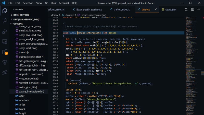The image size is (204, 115).
Task: Split the editor to the right
Action: click(x=193, y=9)
